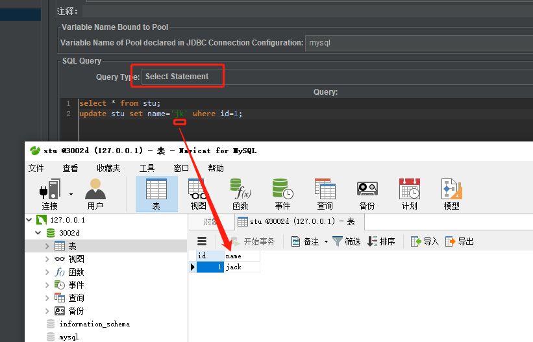Open the 事件 event toolbar icon
Viewport: 533px width, 342px height.
pos(282,194)
